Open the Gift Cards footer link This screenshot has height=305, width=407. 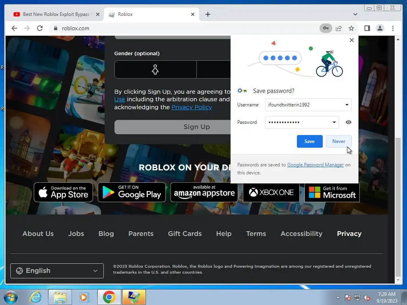click(x=185, y=234)
